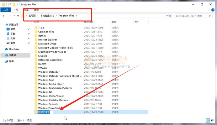Click Windows Portable Devices folder icon
The height and width of the screenshot is (125, 217).
[36, 100]
